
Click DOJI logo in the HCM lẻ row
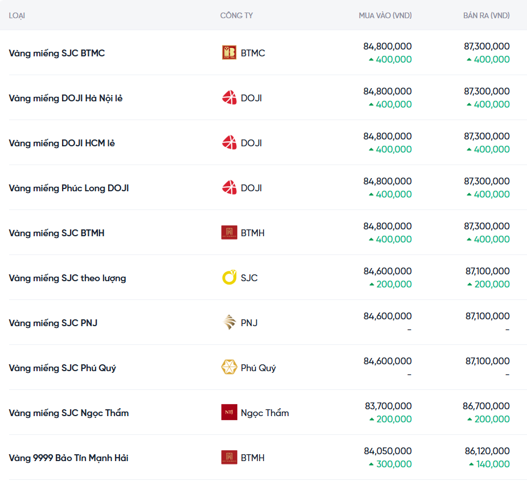(x=229, y=143)
